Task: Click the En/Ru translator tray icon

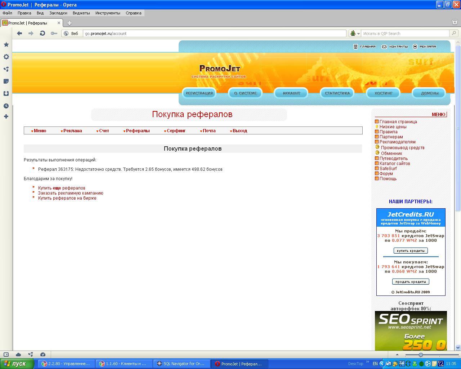Action: 440,364
